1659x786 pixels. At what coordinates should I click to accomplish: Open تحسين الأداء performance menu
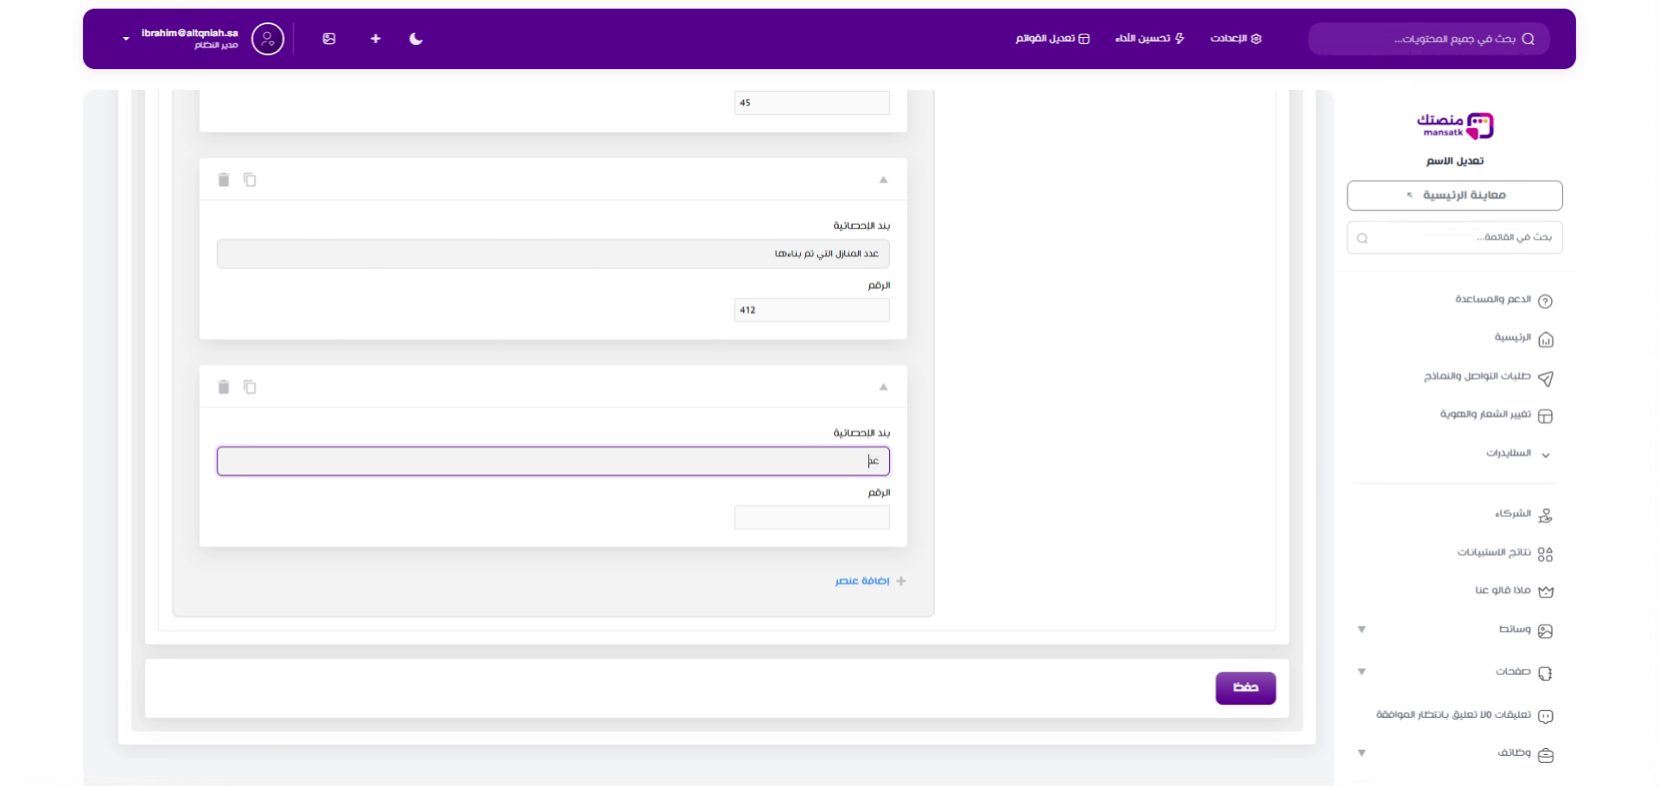[x=1149, y=39]
